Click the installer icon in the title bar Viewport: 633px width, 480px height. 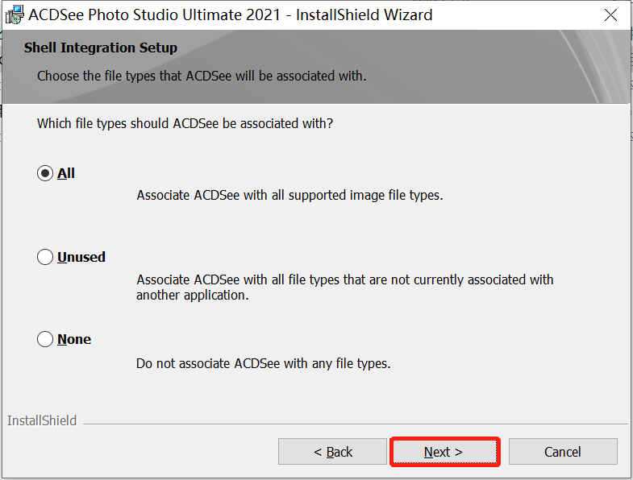pyautogui.click(x=15, y=15)
